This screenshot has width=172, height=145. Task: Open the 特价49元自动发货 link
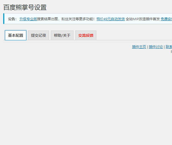click(111, 19)
